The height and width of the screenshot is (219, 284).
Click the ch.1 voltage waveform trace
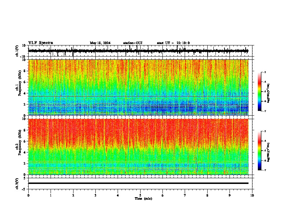point(138,51)
